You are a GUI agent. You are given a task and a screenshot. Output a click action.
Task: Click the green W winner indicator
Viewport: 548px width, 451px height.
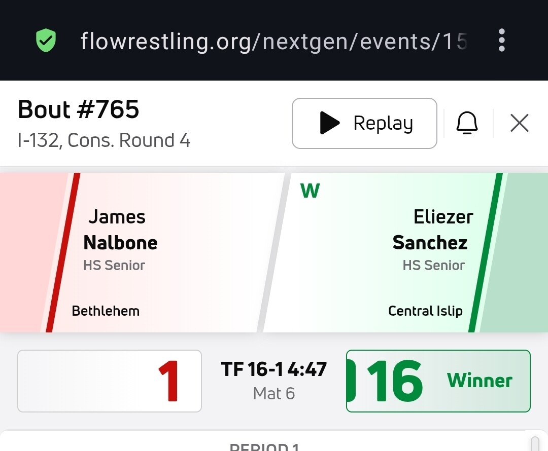tap(310, 191)
